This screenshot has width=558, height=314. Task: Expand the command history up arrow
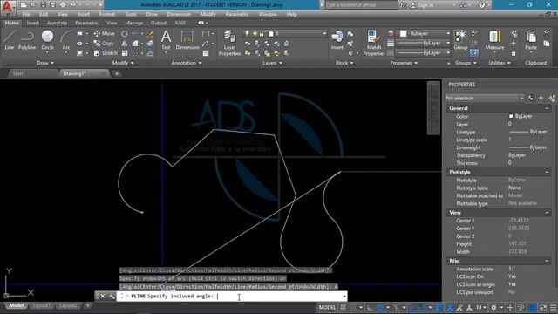[344, 297]
